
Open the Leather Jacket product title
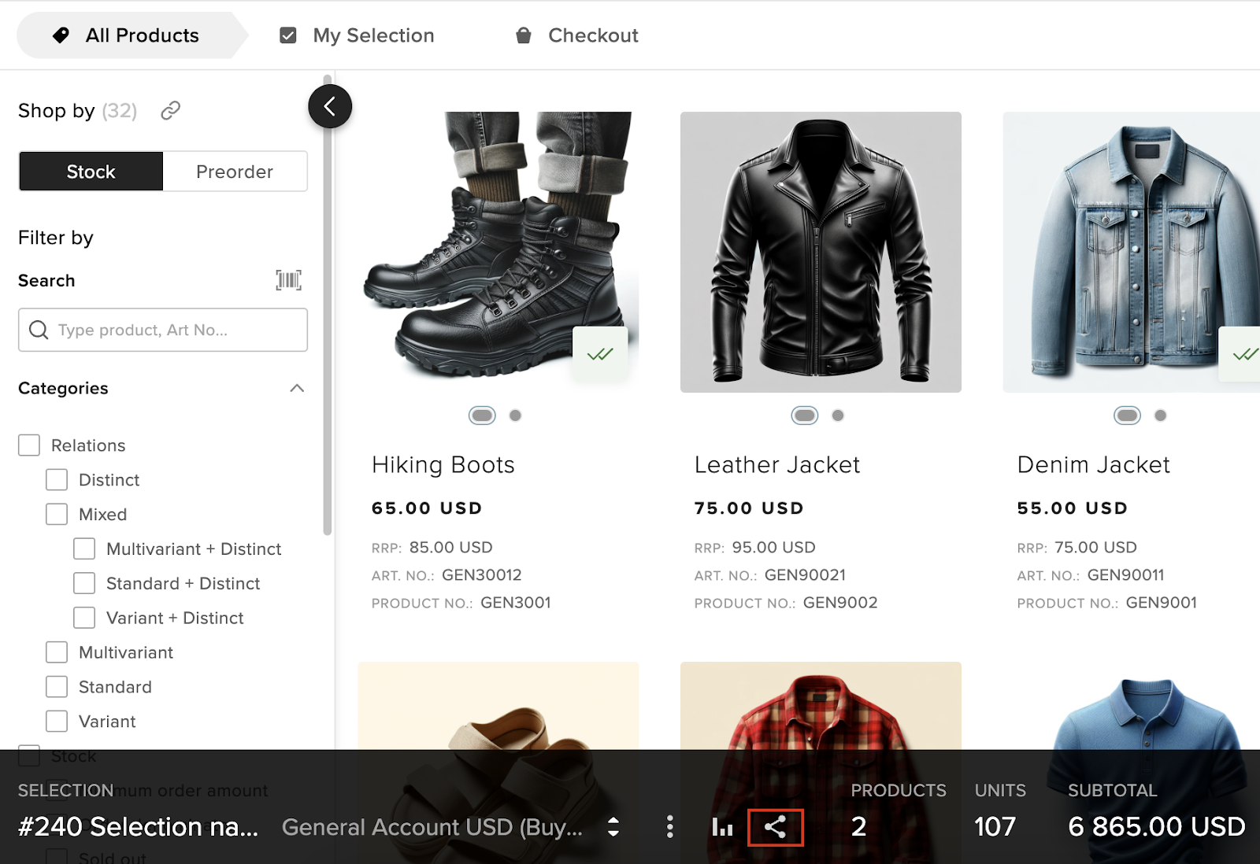(777, 465)
